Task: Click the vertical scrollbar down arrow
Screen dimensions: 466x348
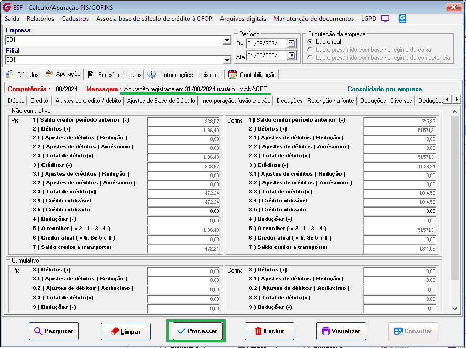Action: tap(454, 309)
